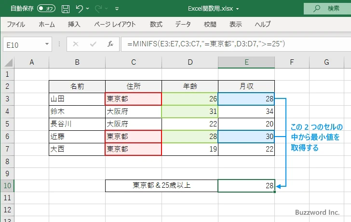Select result cell E10 showing 28
The image size is (351, 222).
(x=246, y=185)
